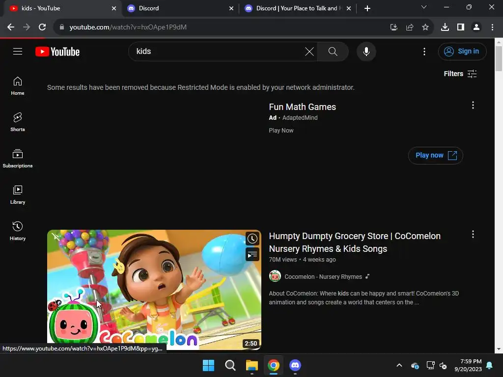The image size is (503, 377).
Task: Switch to the kids - YouTube tab
Action: click(61, 8)
